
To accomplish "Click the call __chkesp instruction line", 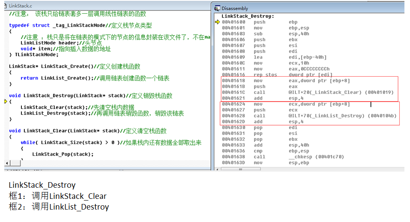I will pos(283,157).
